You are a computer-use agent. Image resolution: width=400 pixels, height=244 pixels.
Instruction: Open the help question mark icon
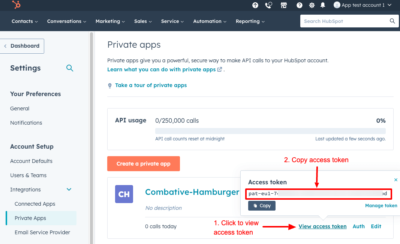click(x=299, y=5)
